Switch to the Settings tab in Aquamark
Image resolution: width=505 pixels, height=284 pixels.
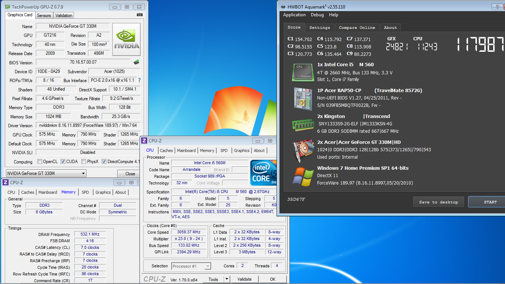[320, 28]
